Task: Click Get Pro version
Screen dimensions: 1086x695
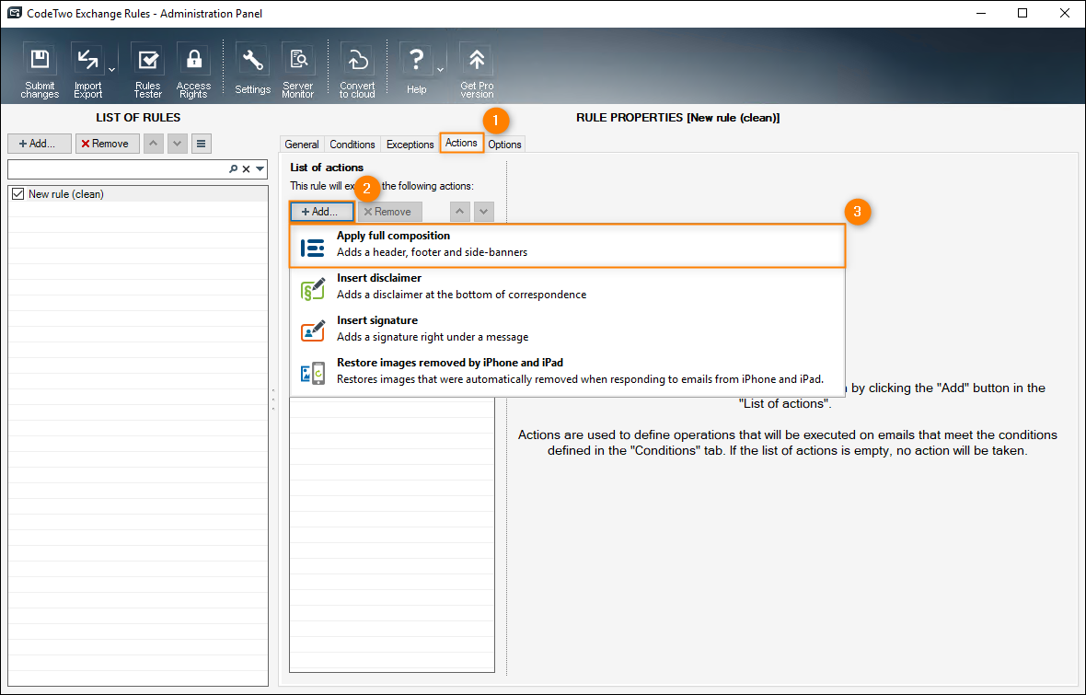Action: click(x=477, y=71)
